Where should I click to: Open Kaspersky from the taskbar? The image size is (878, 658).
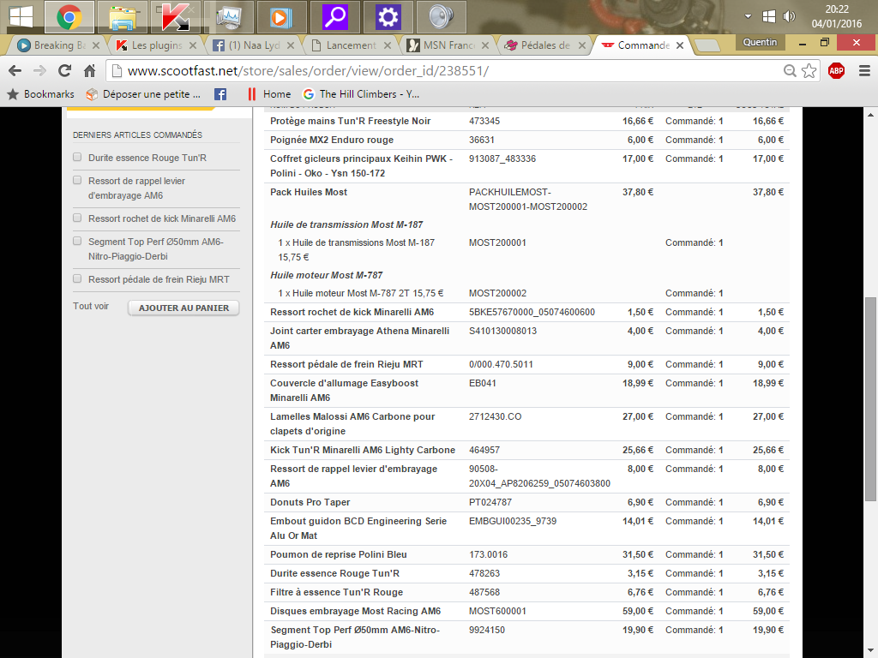point(175,17)
